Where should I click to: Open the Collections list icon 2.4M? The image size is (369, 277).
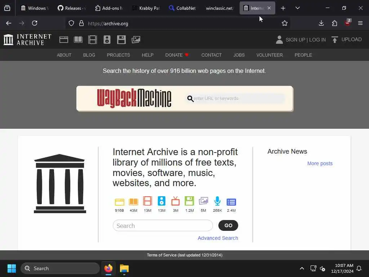(231, 202)
